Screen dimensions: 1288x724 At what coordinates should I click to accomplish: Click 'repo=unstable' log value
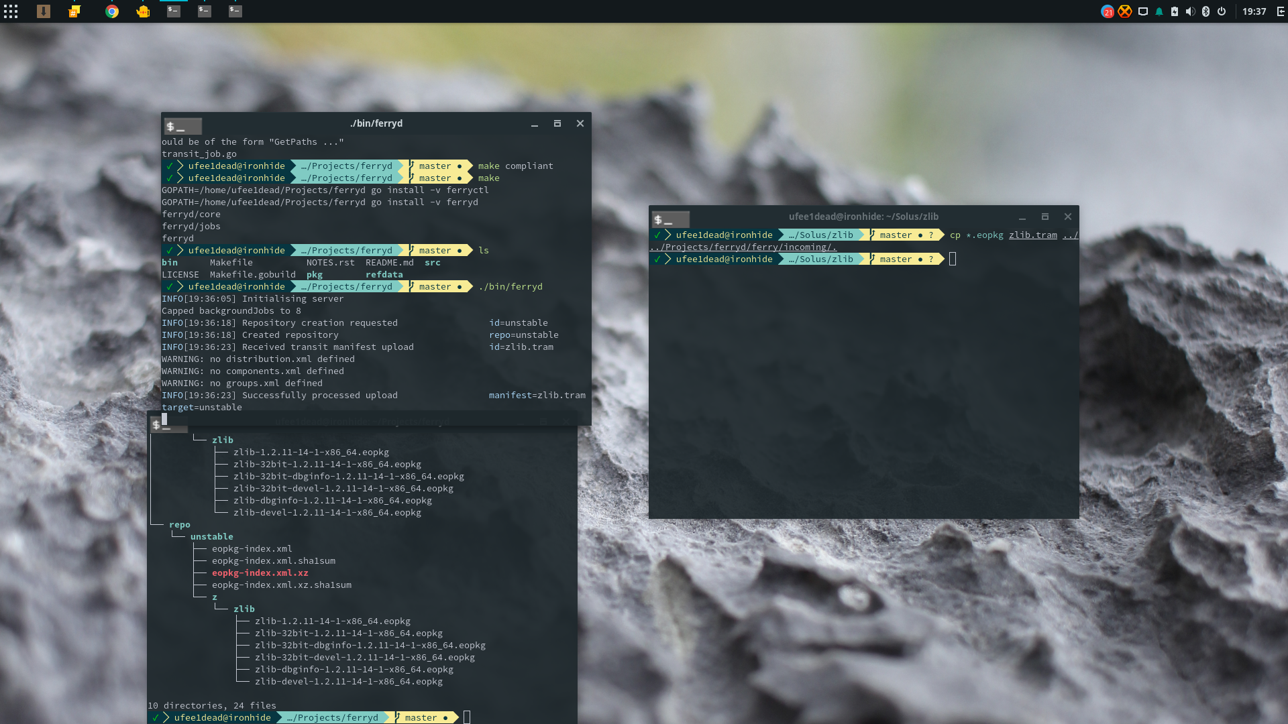[524, 335]
